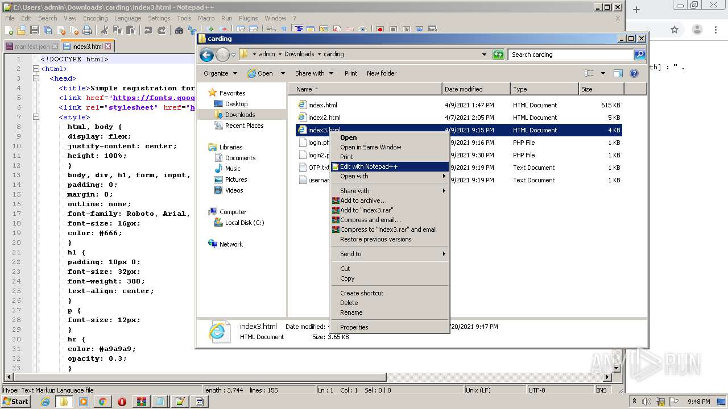Click Chrome icon on taskbar
This screenshot has height=409, width=728.
(x=102, y=402)
